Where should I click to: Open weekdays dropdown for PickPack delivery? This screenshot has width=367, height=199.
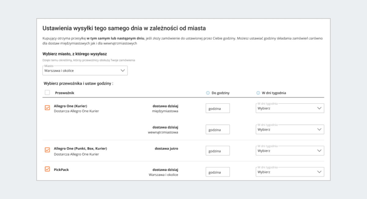(x=290, y=172)
